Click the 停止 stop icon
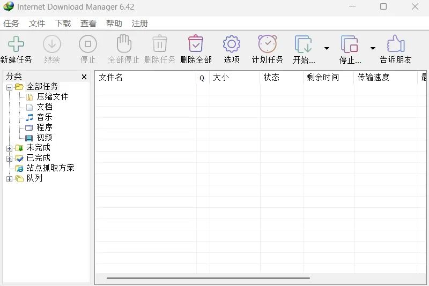429x286 pixels. [88, 44]
